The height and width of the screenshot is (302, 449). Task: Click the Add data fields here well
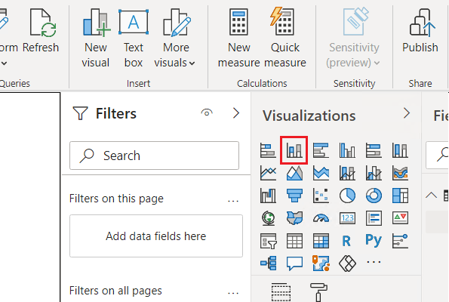point(156,236)
